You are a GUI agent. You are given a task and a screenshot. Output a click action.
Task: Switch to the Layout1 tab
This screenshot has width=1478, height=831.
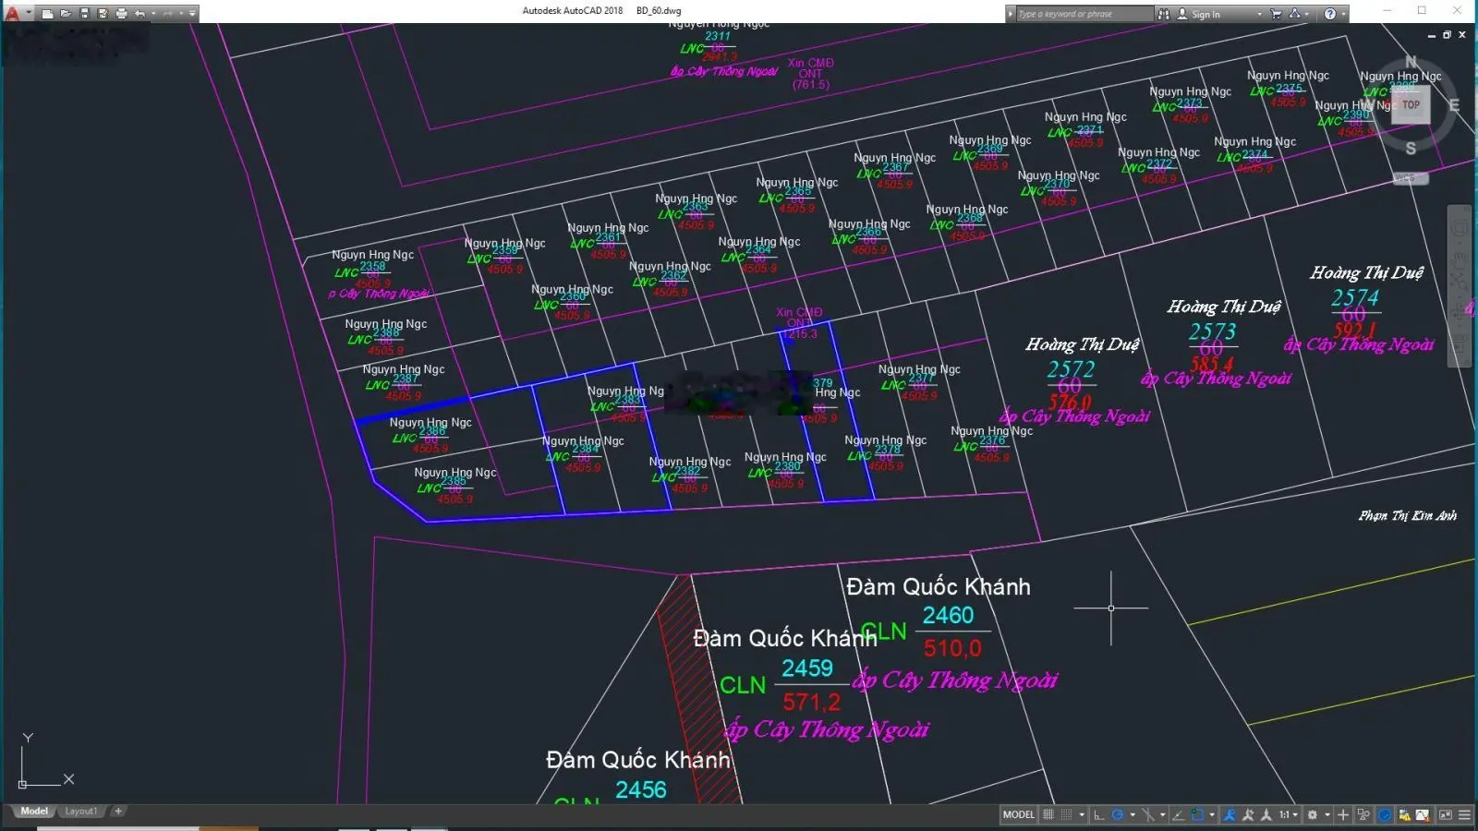point(81,811)
